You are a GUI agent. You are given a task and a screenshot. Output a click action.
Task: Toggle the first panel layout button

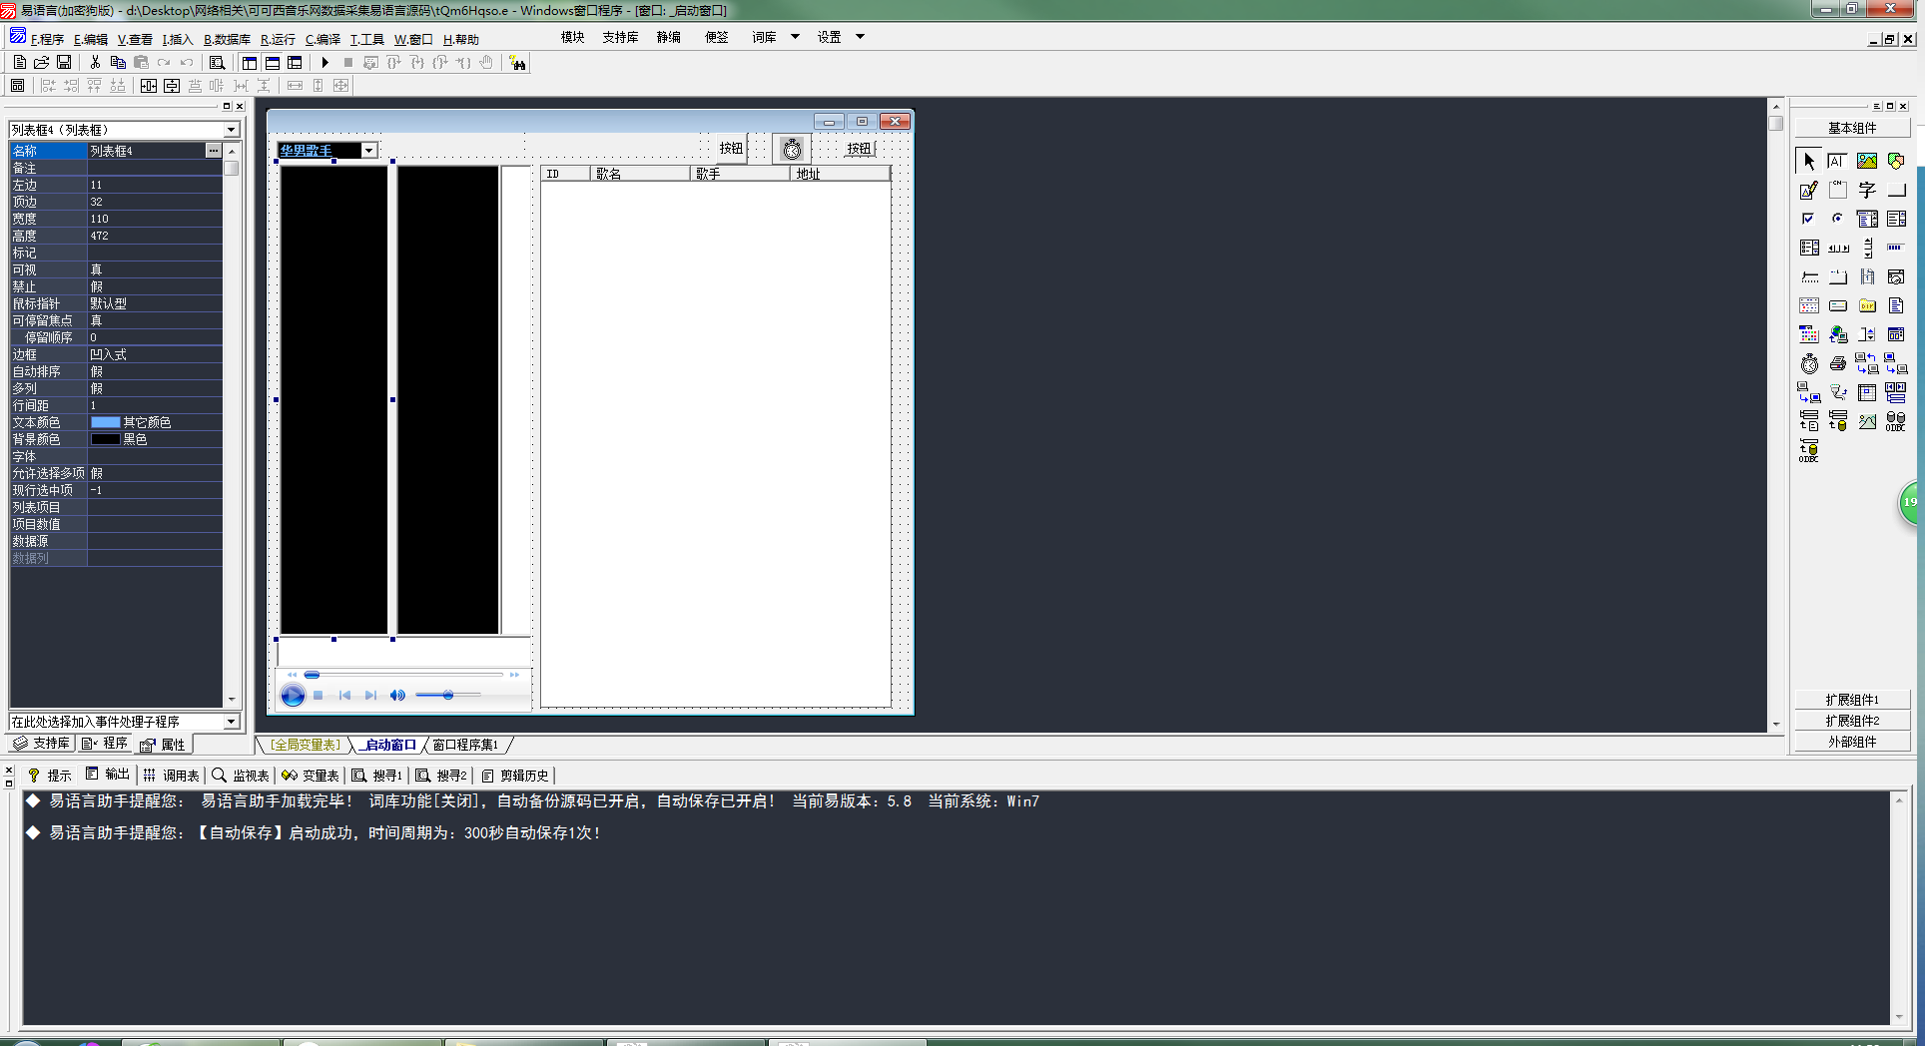click(x=249, y=62)
